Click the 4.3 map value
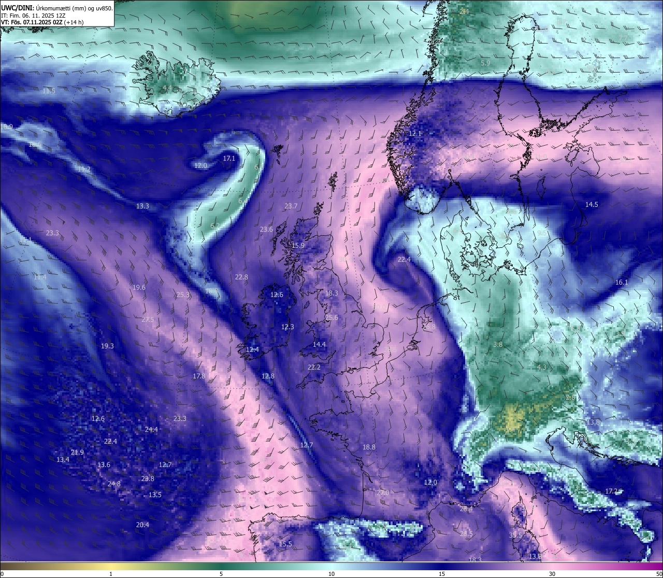The height and width of the screenshot is (578, 663). (542, 367)
